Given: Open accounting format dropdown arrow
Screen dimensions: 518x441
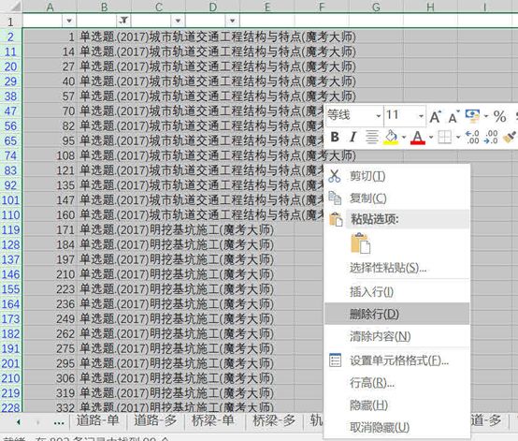Looking at the screenshot, I should coord(486,116).
